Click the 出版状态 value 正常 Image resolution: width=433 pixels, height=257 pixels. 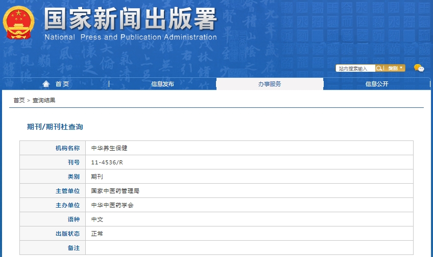(x=97, y=234)
